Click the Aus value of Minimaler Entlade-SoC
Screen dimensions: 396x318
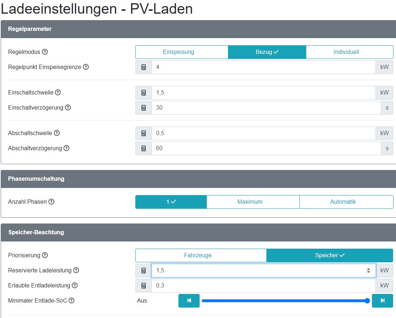(142, 300)
